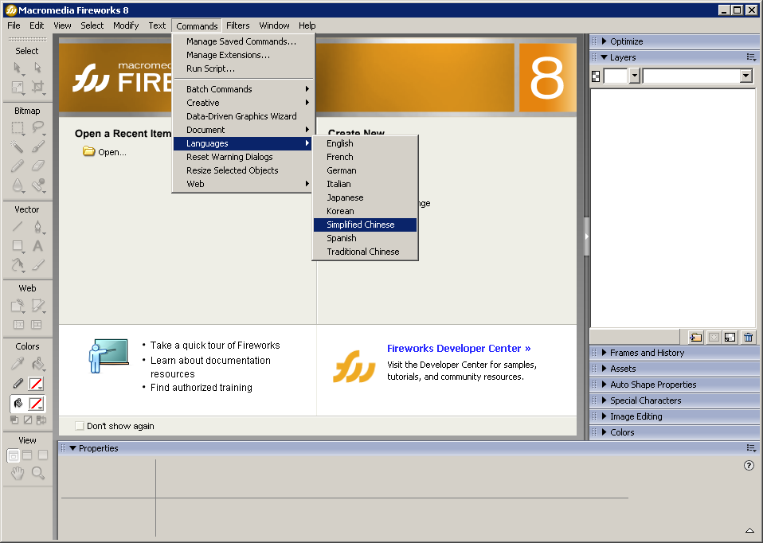Choose Simplified Chinese language
This screenshot has width=763, height=543.
pyautogui.click(x=365, y=225)
